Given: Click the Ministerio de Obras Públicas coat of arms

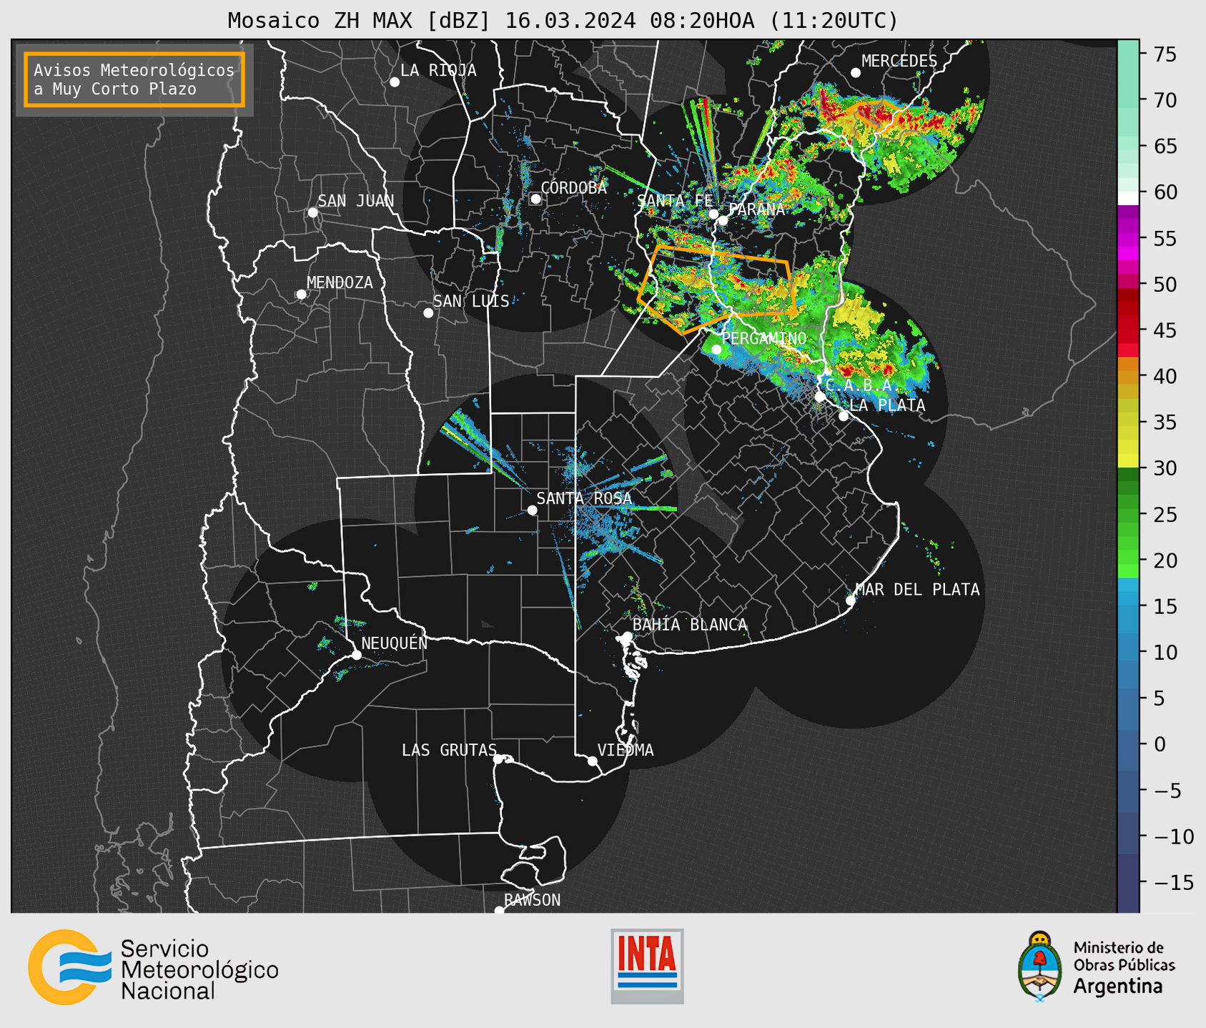Looking at the screenshot, I should point(1039,967).
